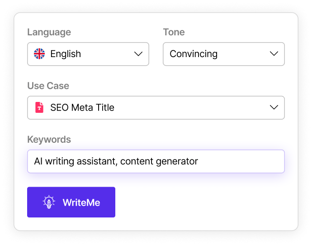Click the UK flag icon
This screenshot has height=246, width=312.
[x=39, y=54]
